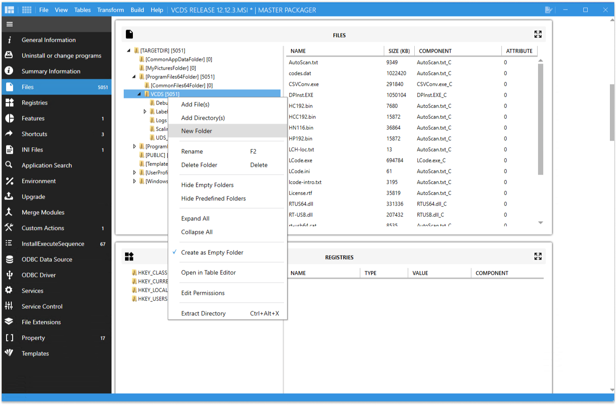Select the DPInst.EXE file row

411,95
